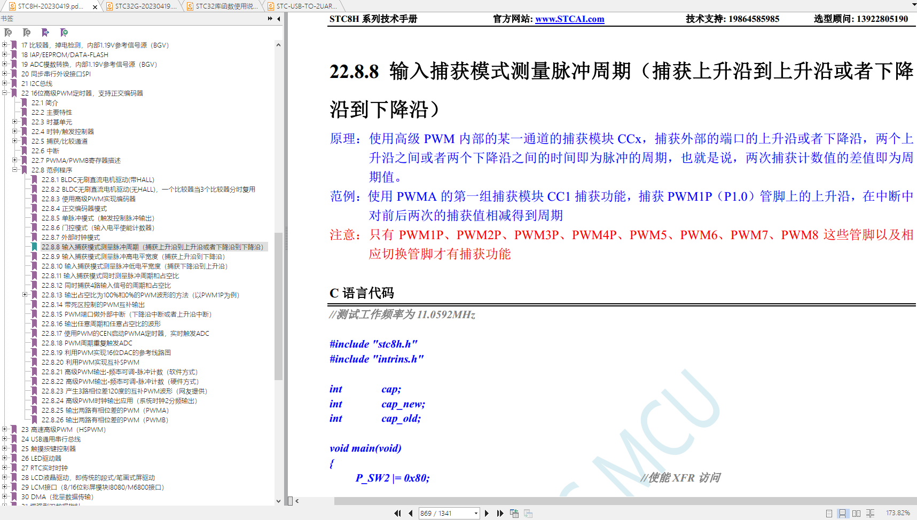This screenshot has height=520, width=917.
Task: Click the tab list dropdown arrow at top right
Action: tap(914, 5)
